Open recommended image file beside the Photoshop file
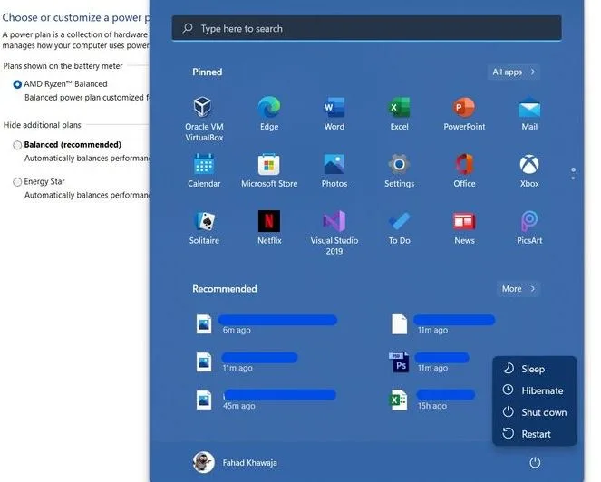The width and height of the screenshot is (601, 482). coord(247,362)
